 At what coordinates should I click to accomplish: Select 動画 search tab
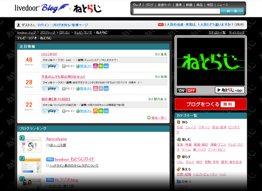point(189,5)
